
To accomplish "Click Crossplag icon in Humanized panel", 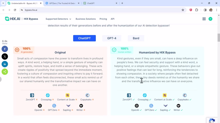I will (145, 95).
